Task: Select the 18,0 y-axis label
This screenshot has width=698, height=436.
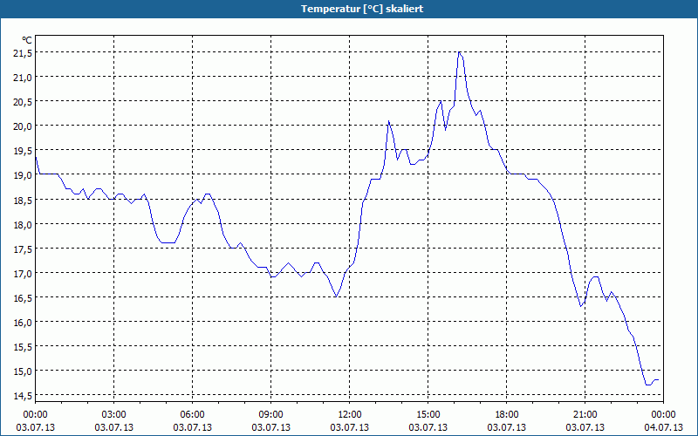Action: 23,224
